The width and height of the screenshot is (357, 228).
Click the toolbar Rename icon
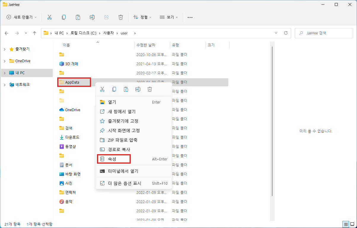92,17
